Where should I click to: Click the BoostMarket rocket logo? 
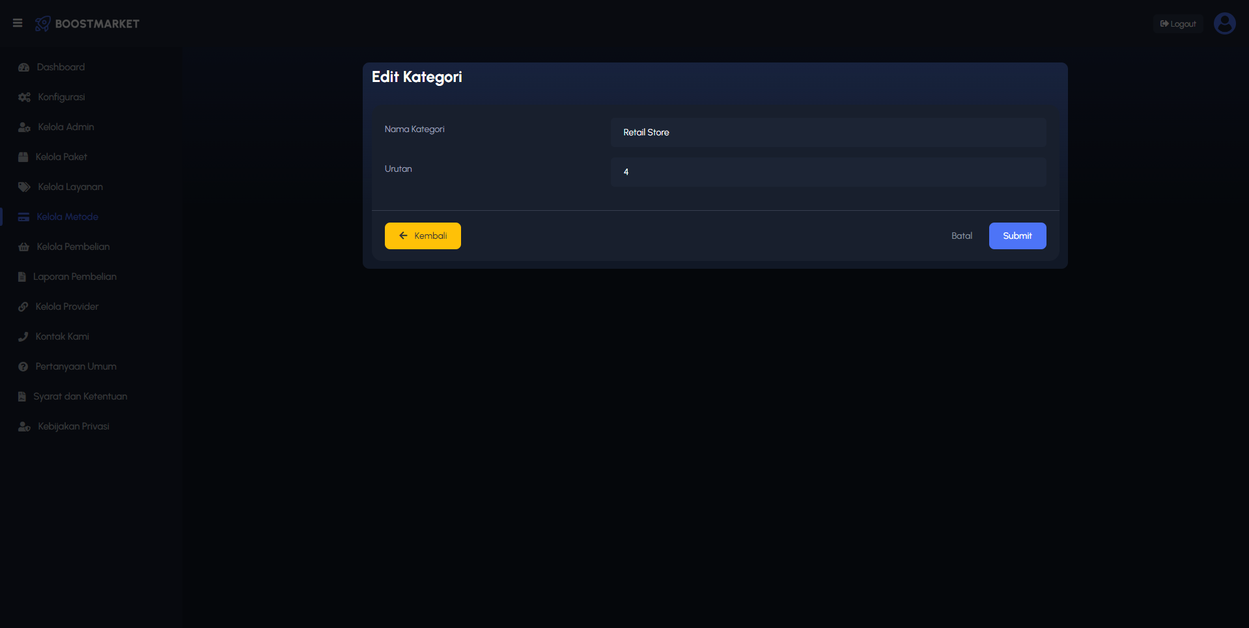tap(43, 23)
